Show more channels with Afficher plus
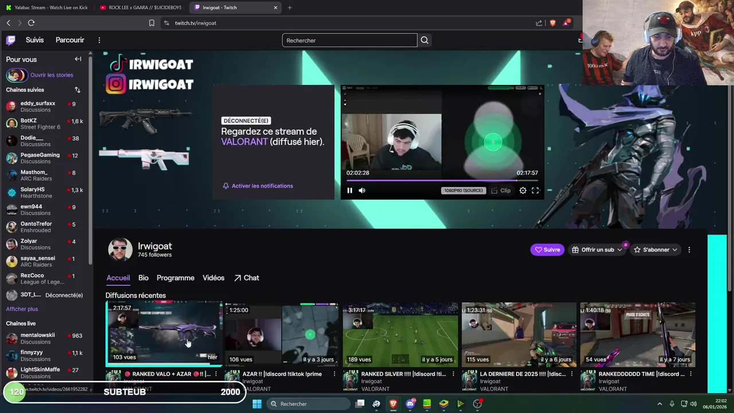734x413 pixels. click(22, 309)
